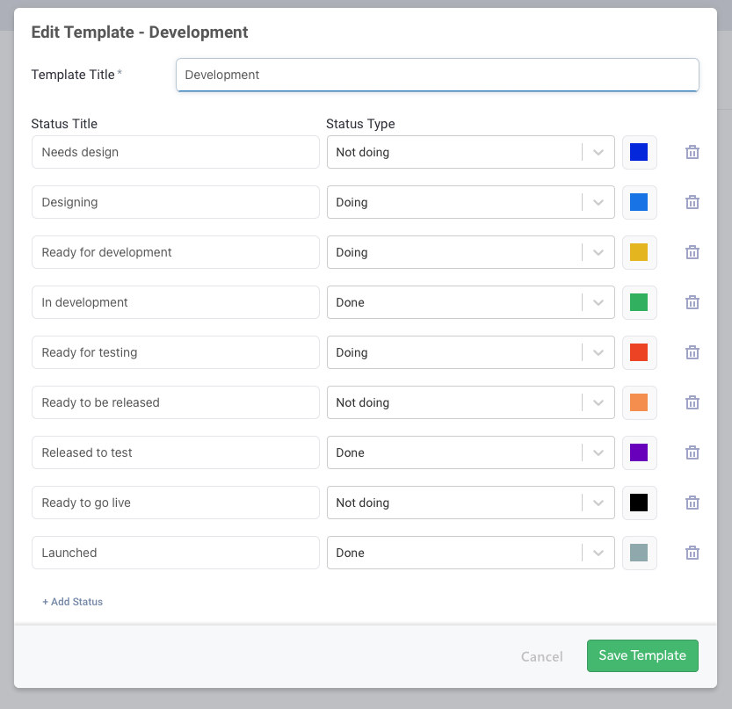This screenshot has height=709, width=732.
Task: Pick the purple color swatch for Released to test
Action: tap(639, 452)
